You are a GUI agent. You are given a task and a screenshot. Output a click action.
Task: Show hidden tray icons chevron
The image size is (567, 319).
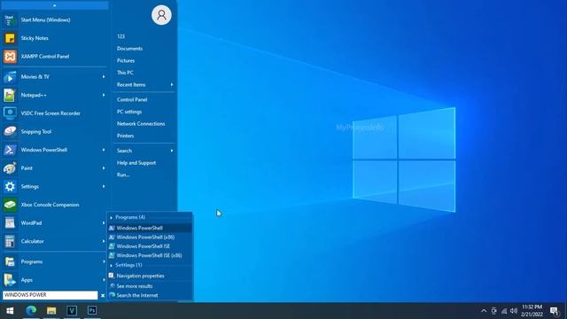(x=484, y=311)
